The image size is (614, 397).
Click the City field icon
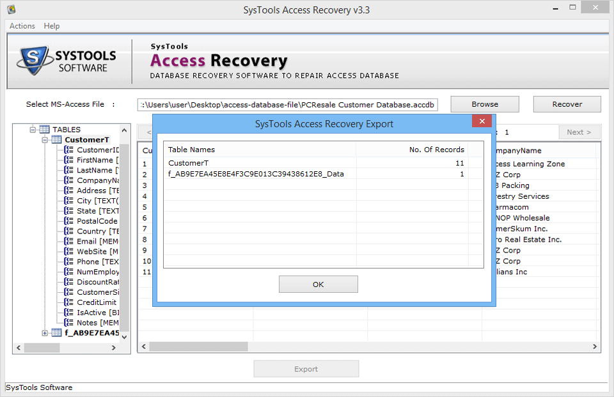(x=68, y=201)
